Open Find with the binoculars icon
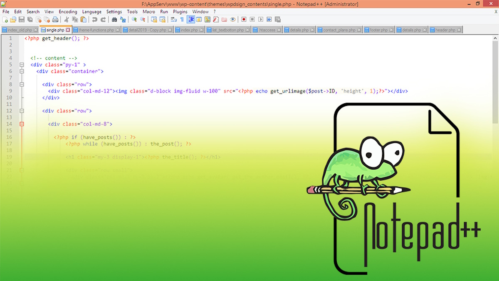The width and height of the screenshot is (499, 281). 114,20
